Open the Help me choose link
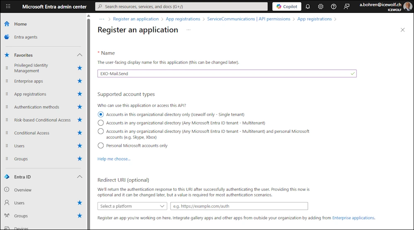Screen dimensions: 414x230 click(114, 159)
